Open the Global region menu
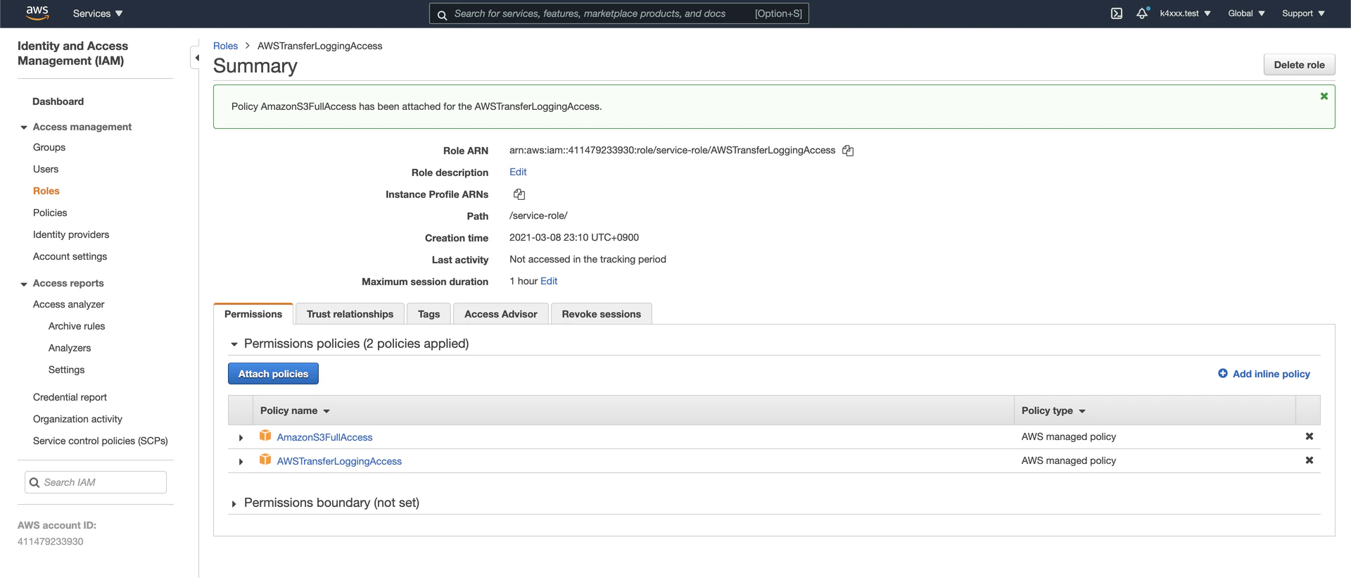1351x578 pixels. [1246, 13]
